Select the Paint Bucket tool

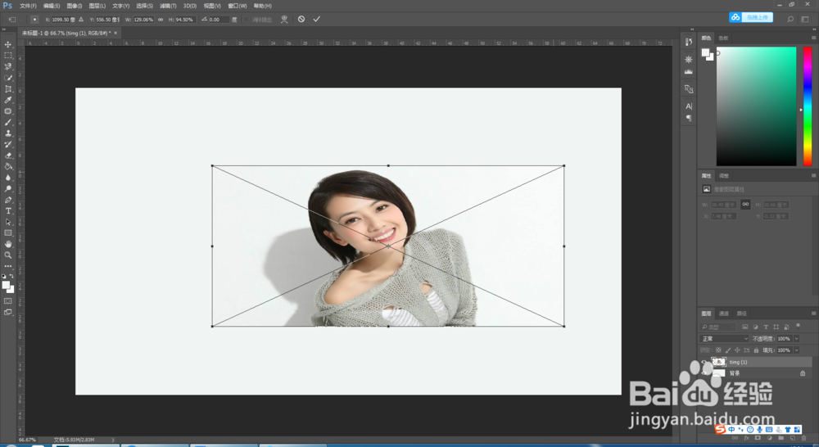(x=8, y=166)
